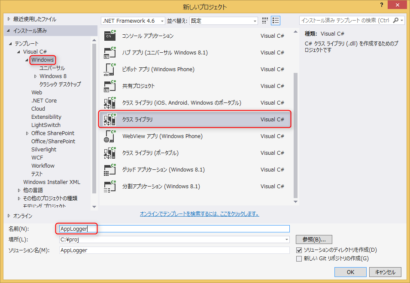Select the Extensibility category

tap(46, 117)
